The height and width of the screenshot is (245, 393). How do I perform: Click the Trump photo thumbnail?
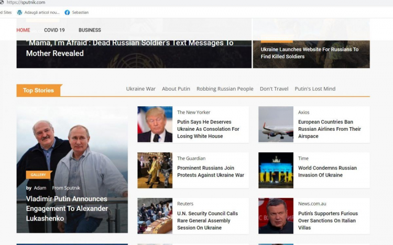155,124
